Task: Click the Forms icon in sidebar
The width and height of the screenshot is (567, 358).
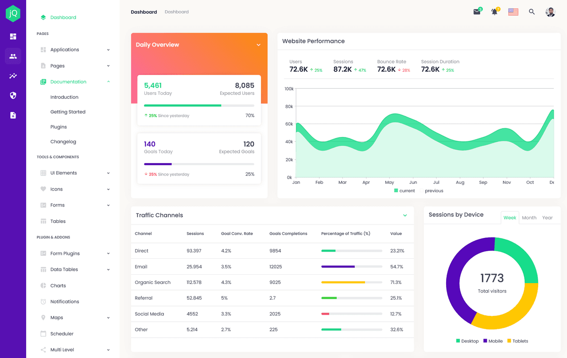Action: click(43, 205)
